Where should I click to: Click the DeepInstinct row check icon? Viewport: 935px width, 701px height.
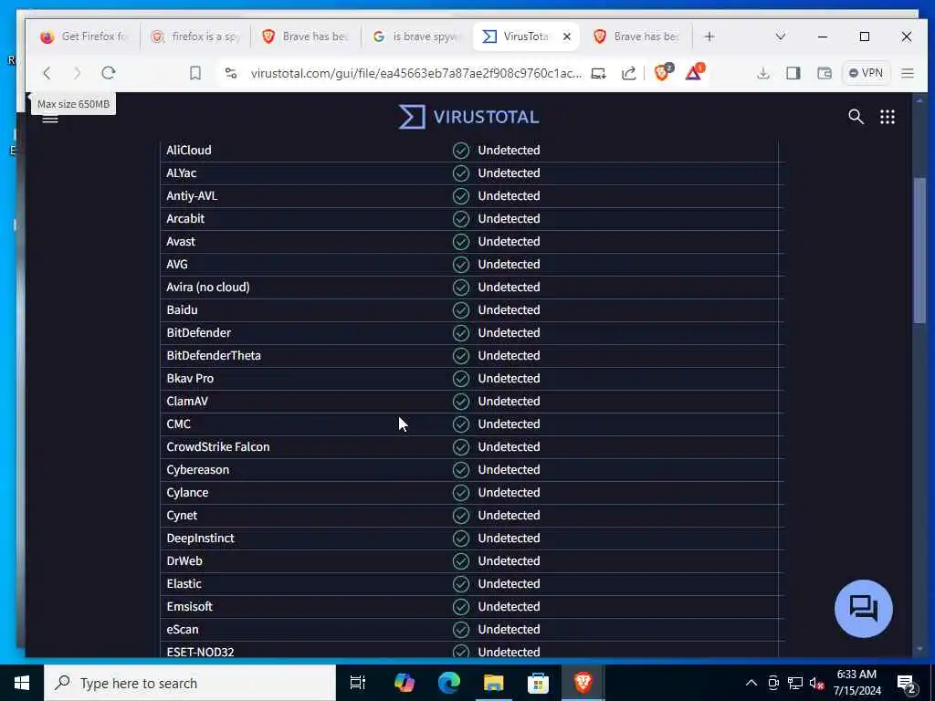461,539
